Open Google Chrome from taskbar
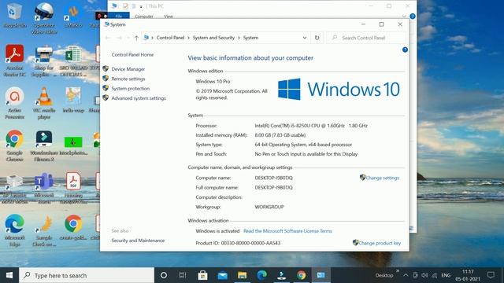The image size is (504, 283). pos(301,275)
